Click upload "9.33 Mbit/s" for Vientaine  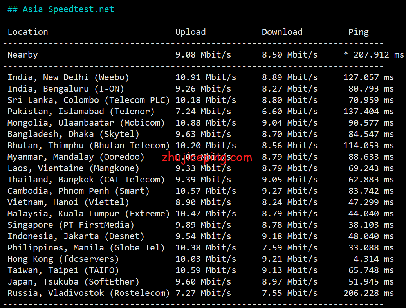[203, 169]
